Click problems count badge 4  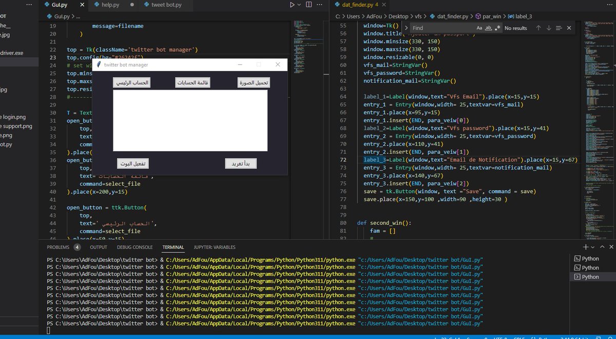point(77,247)
